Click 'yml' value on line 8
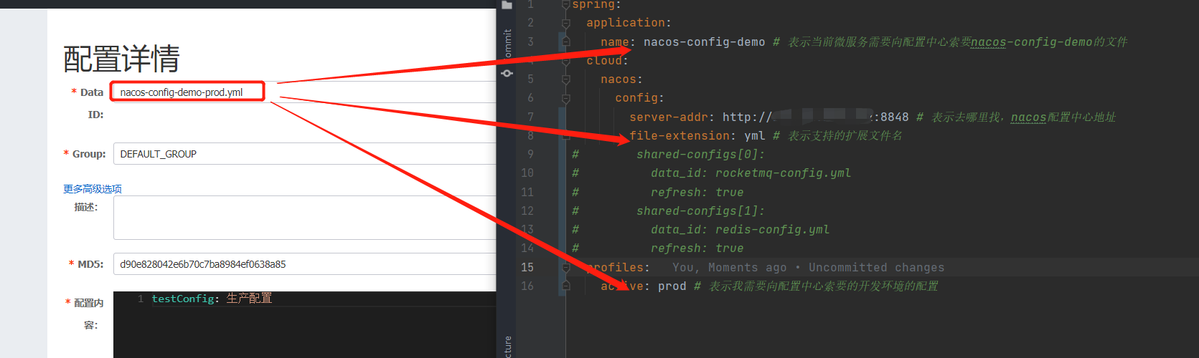Screen dimensions: 1199x358 pos(754,136)
